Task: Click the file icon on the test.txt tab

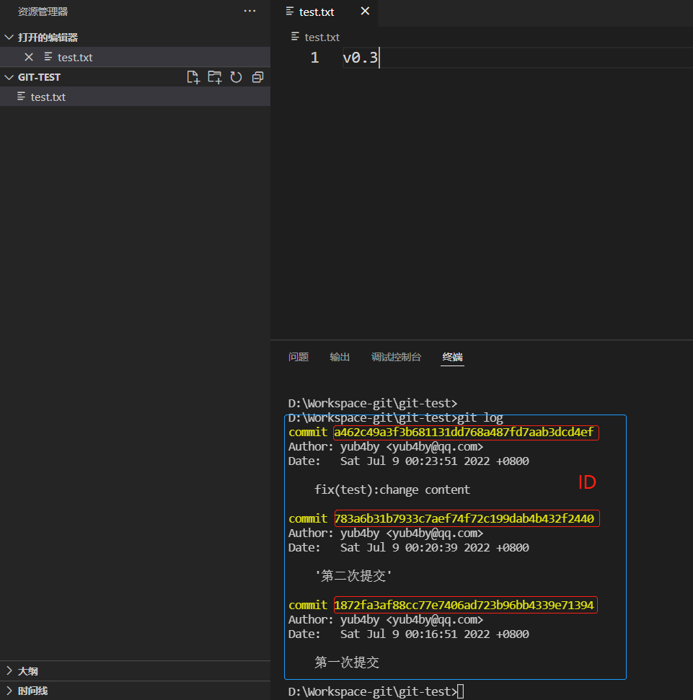Action: coord(290,11)
